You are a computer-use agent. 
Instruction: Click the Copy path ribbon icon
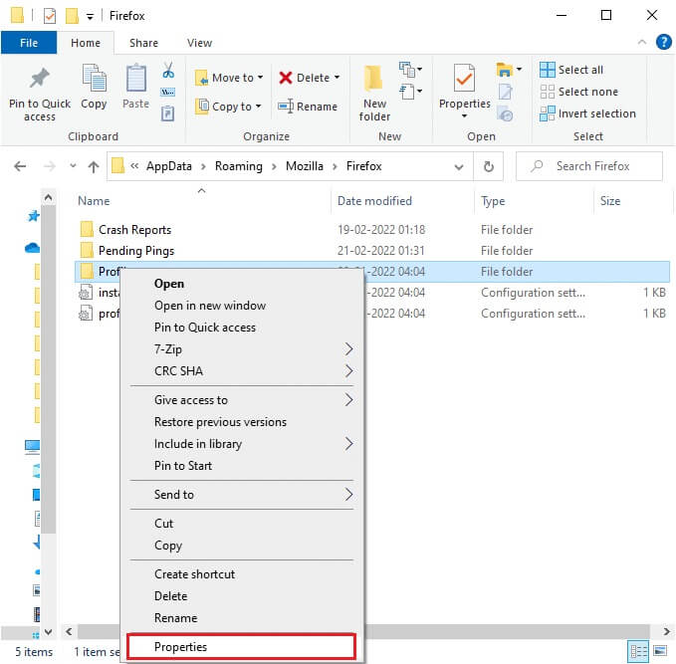[x=167, y=92]
